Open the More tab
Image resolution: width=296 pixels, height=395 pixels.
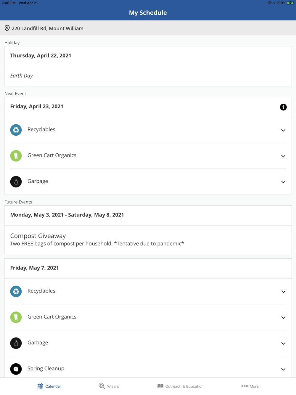(x=250, y=386)
